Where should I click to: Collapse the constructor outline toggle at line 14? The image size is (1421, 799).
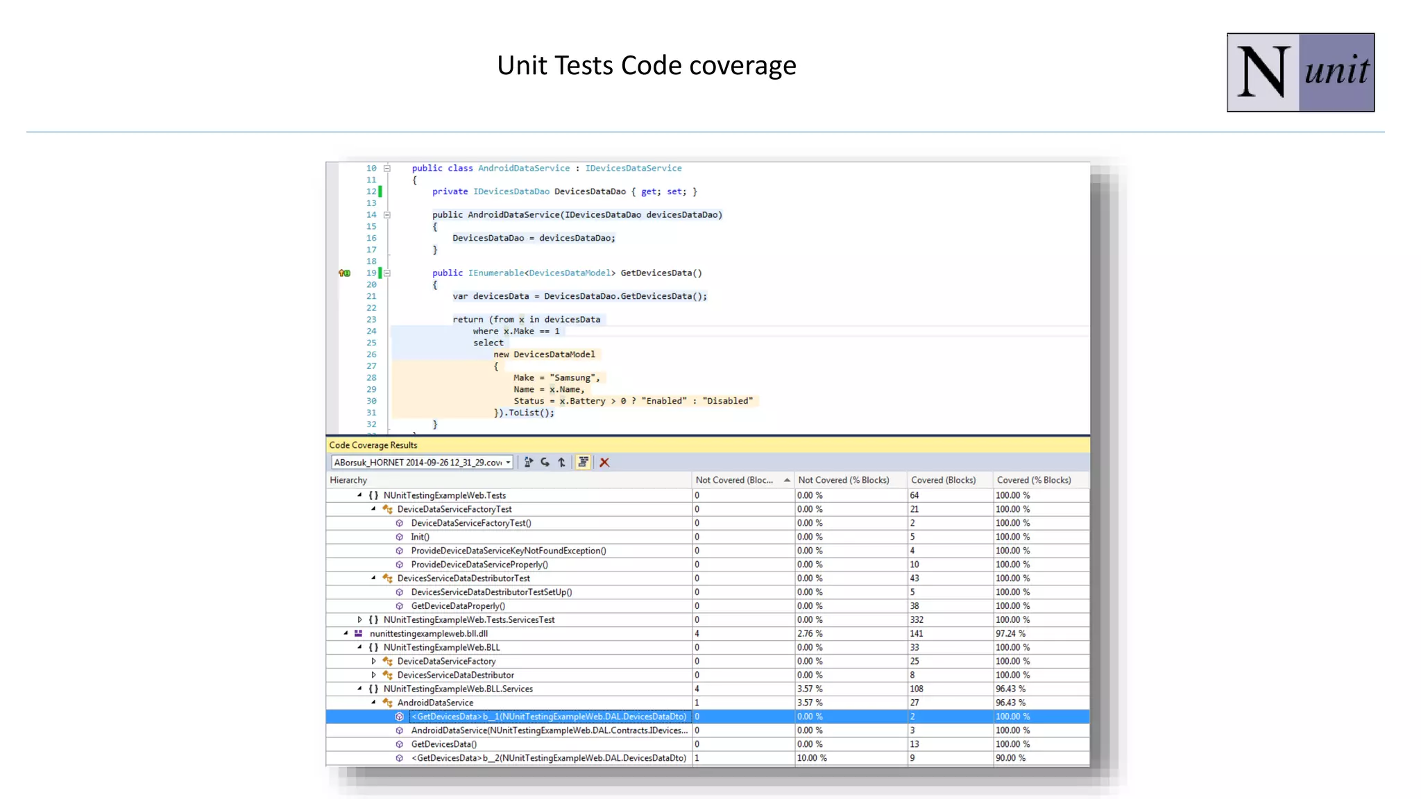click(x=387, y=215)
